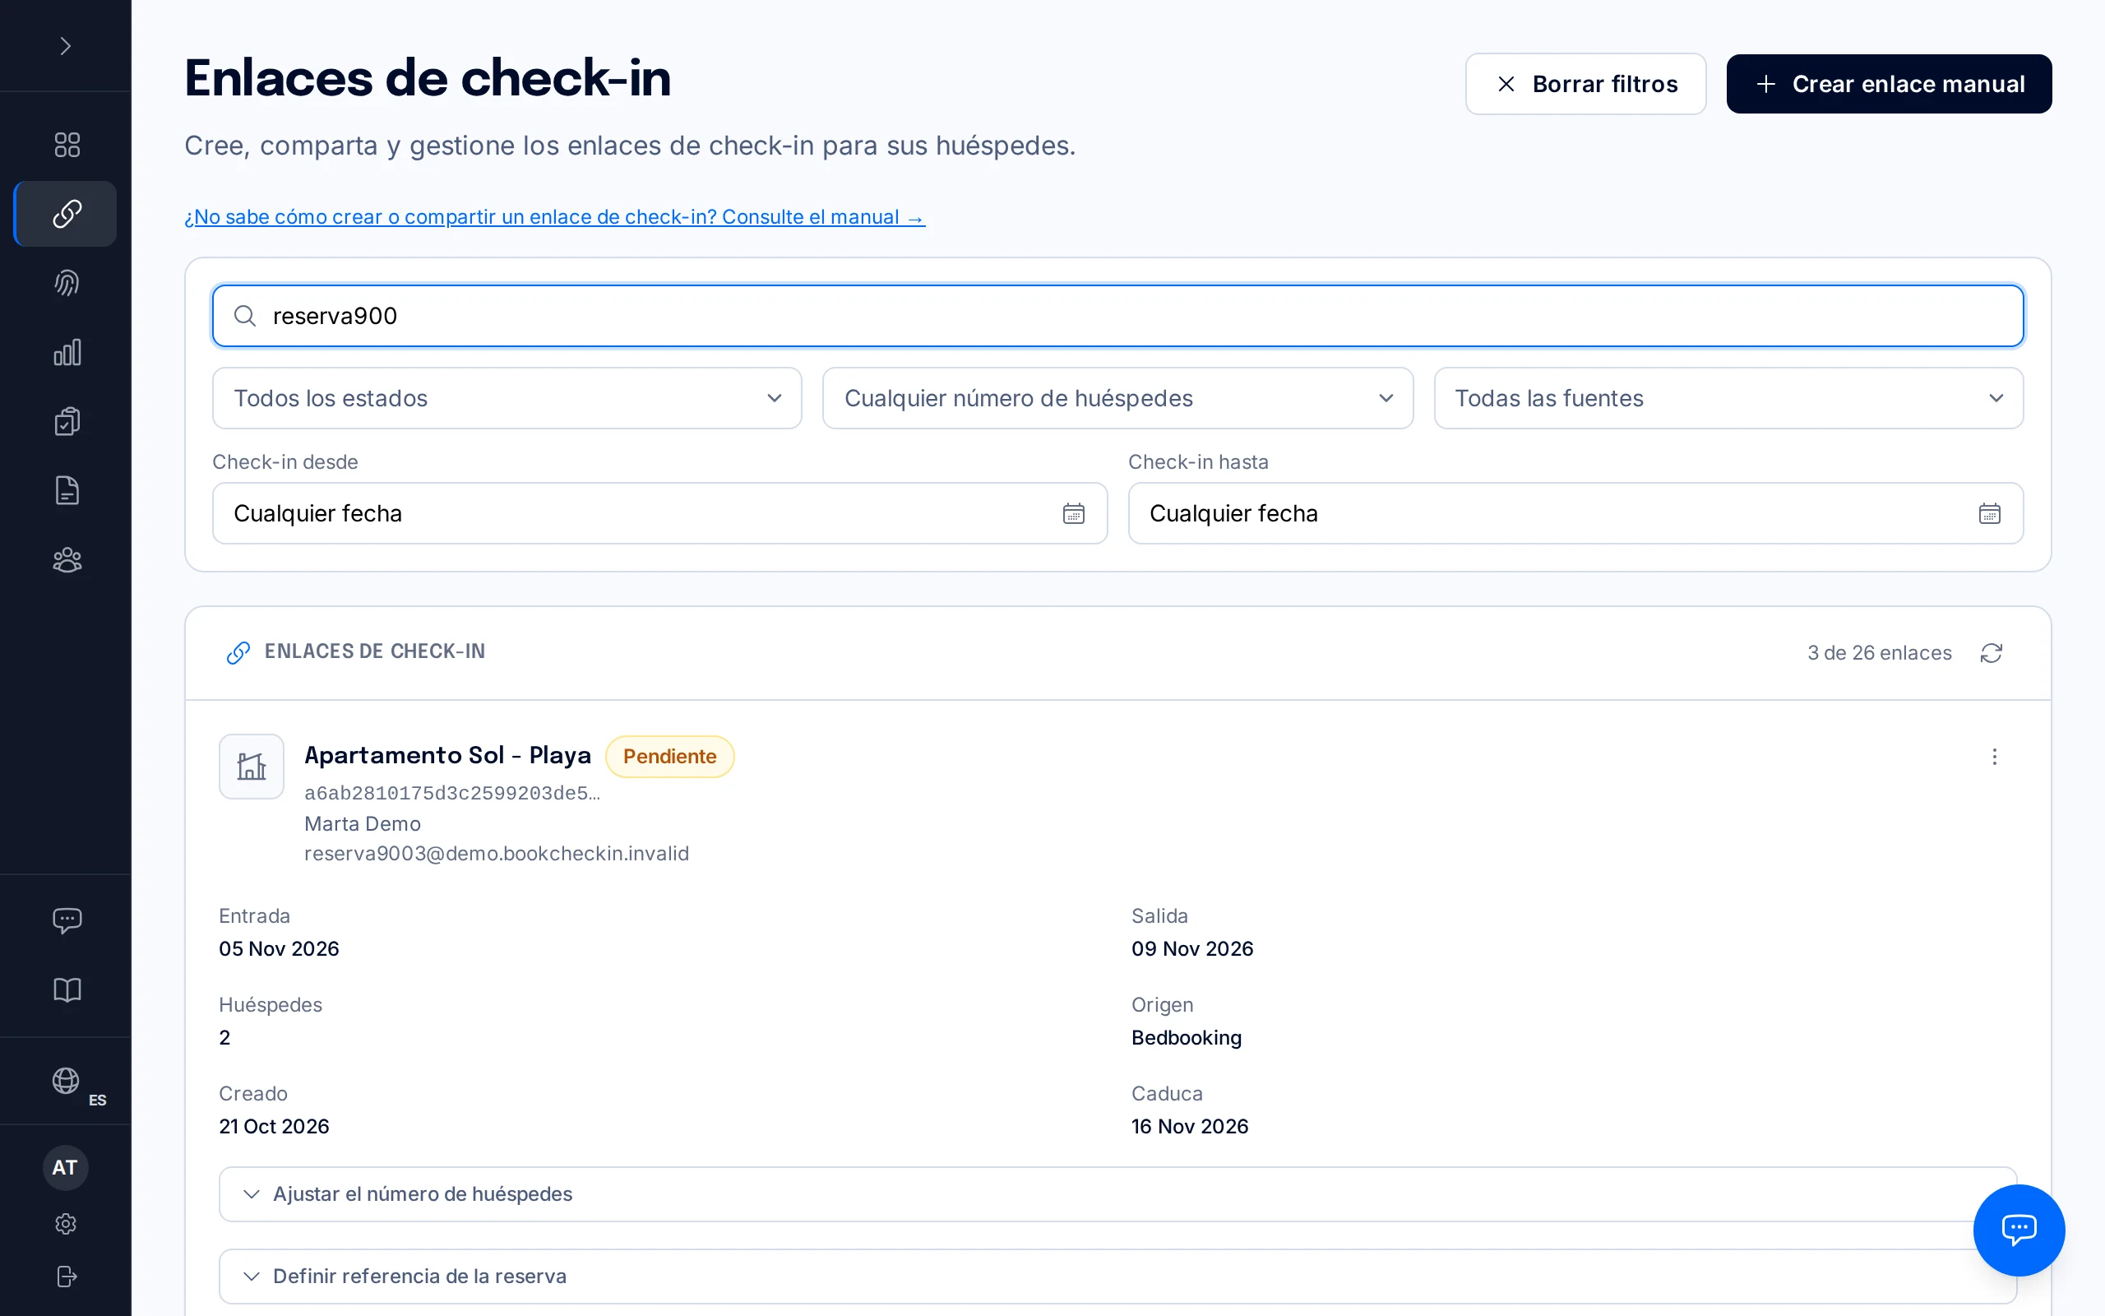
Task: Click email reserva9003@demo.bookcheckin.invalid
Action: coord(496,854)
